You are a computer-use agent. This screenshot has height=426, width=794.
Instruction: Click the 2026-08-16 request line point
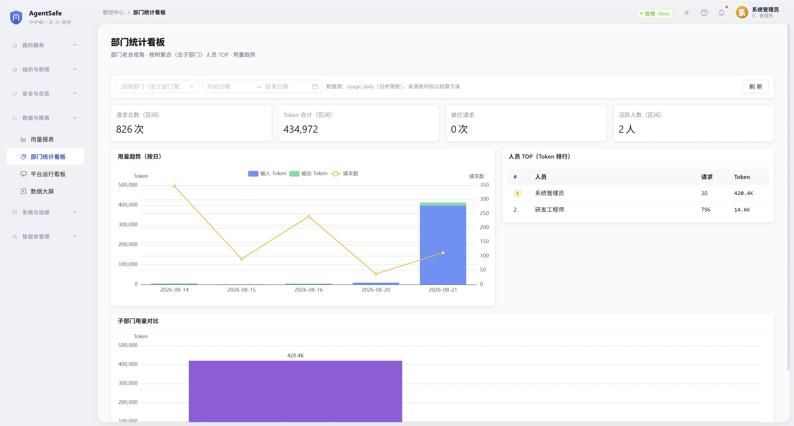pyautogui.click(x=309, y=216)
